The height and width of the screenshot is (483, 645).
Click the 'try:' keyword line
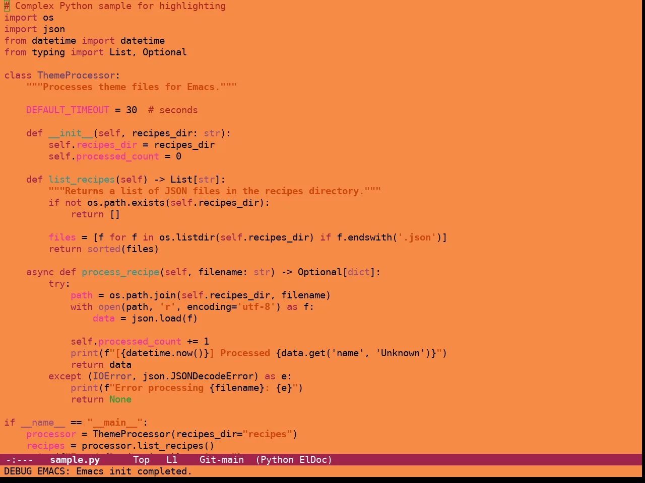click(x=59, y=284)
